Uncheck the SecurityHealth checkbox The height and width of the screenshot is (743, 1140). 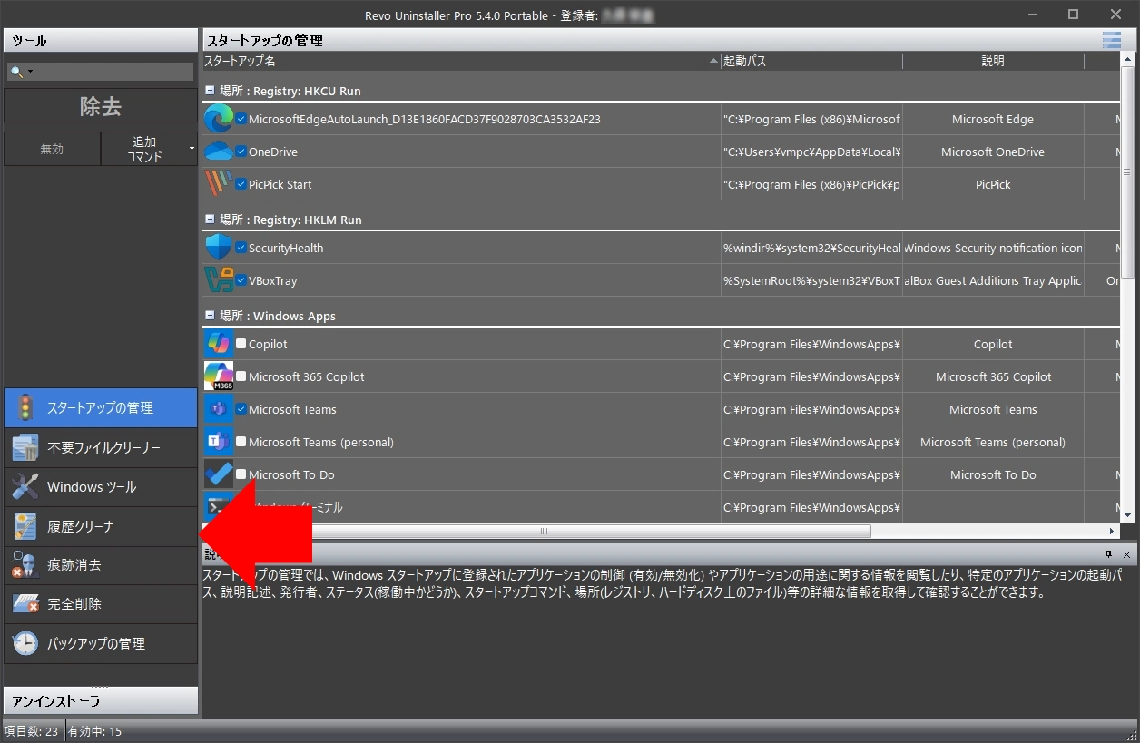pos(241,248)
